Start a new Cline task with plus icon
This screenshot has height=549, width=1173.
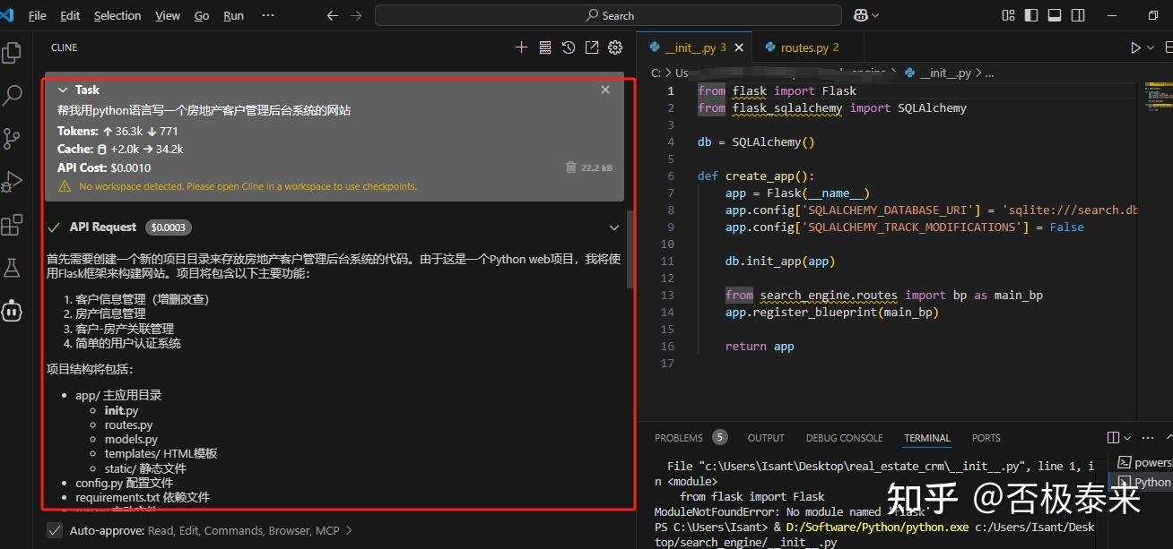(x=521, y=47)
